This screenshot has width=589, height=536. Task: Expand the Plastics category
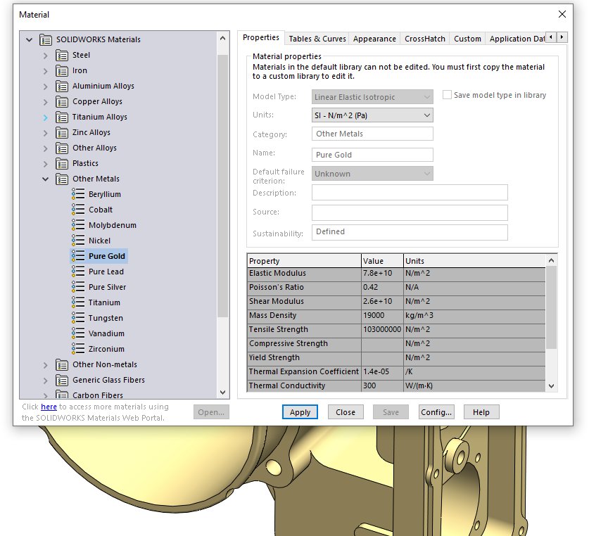pyautogui.click(x=46, y=164)
